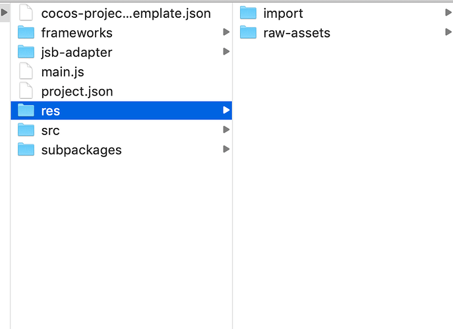Viewport: 453px width, 329px height.
Task: Click the subpackages folder icon
Action: (26, 150)
